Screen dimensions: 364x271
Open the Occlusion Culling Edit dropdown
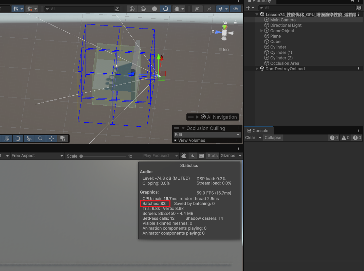tap(207, 135)
